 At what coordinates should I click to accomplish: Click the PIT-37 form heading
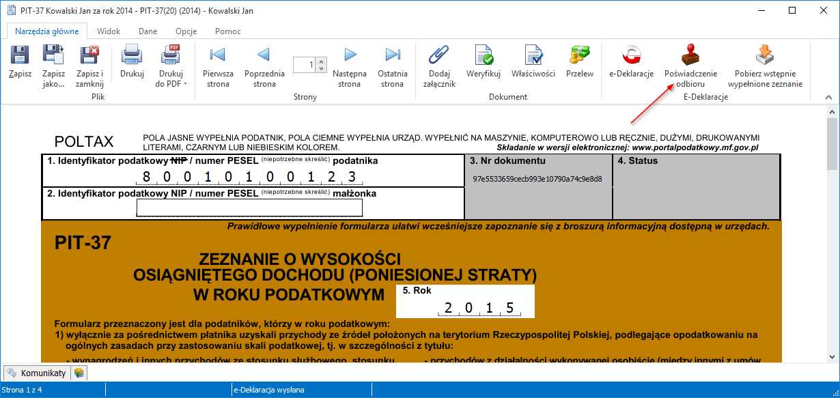point(83,243)
